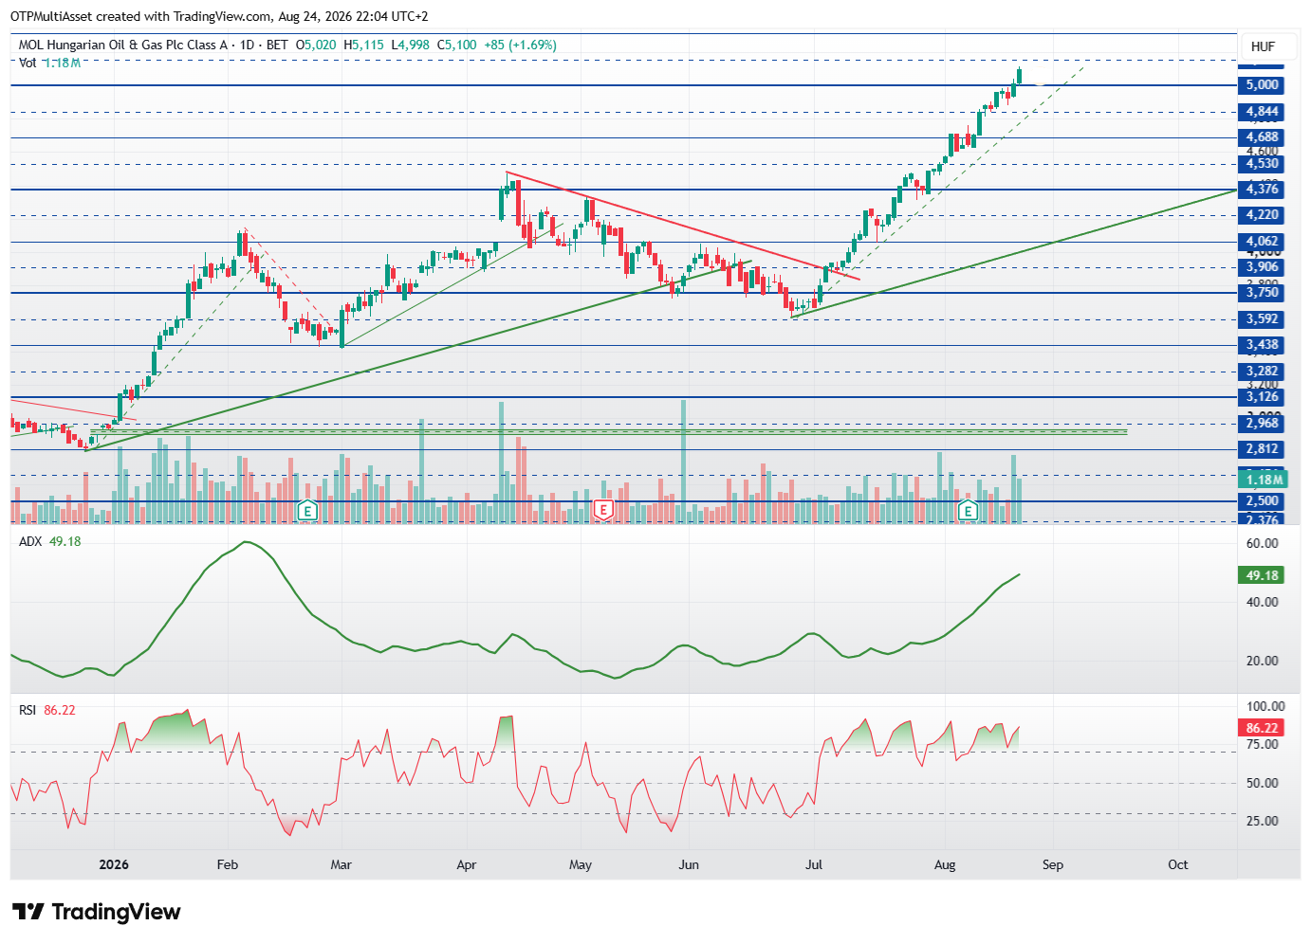Image resolution: width=1311 pixels, height=944 pixels.
Task: Click the 40.00 ADX scale label
Action: [x=1262, y=602]
